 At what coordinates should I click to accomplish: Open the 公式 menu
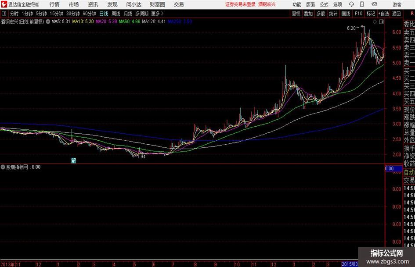pyautogui.click(x=324, y=4)
